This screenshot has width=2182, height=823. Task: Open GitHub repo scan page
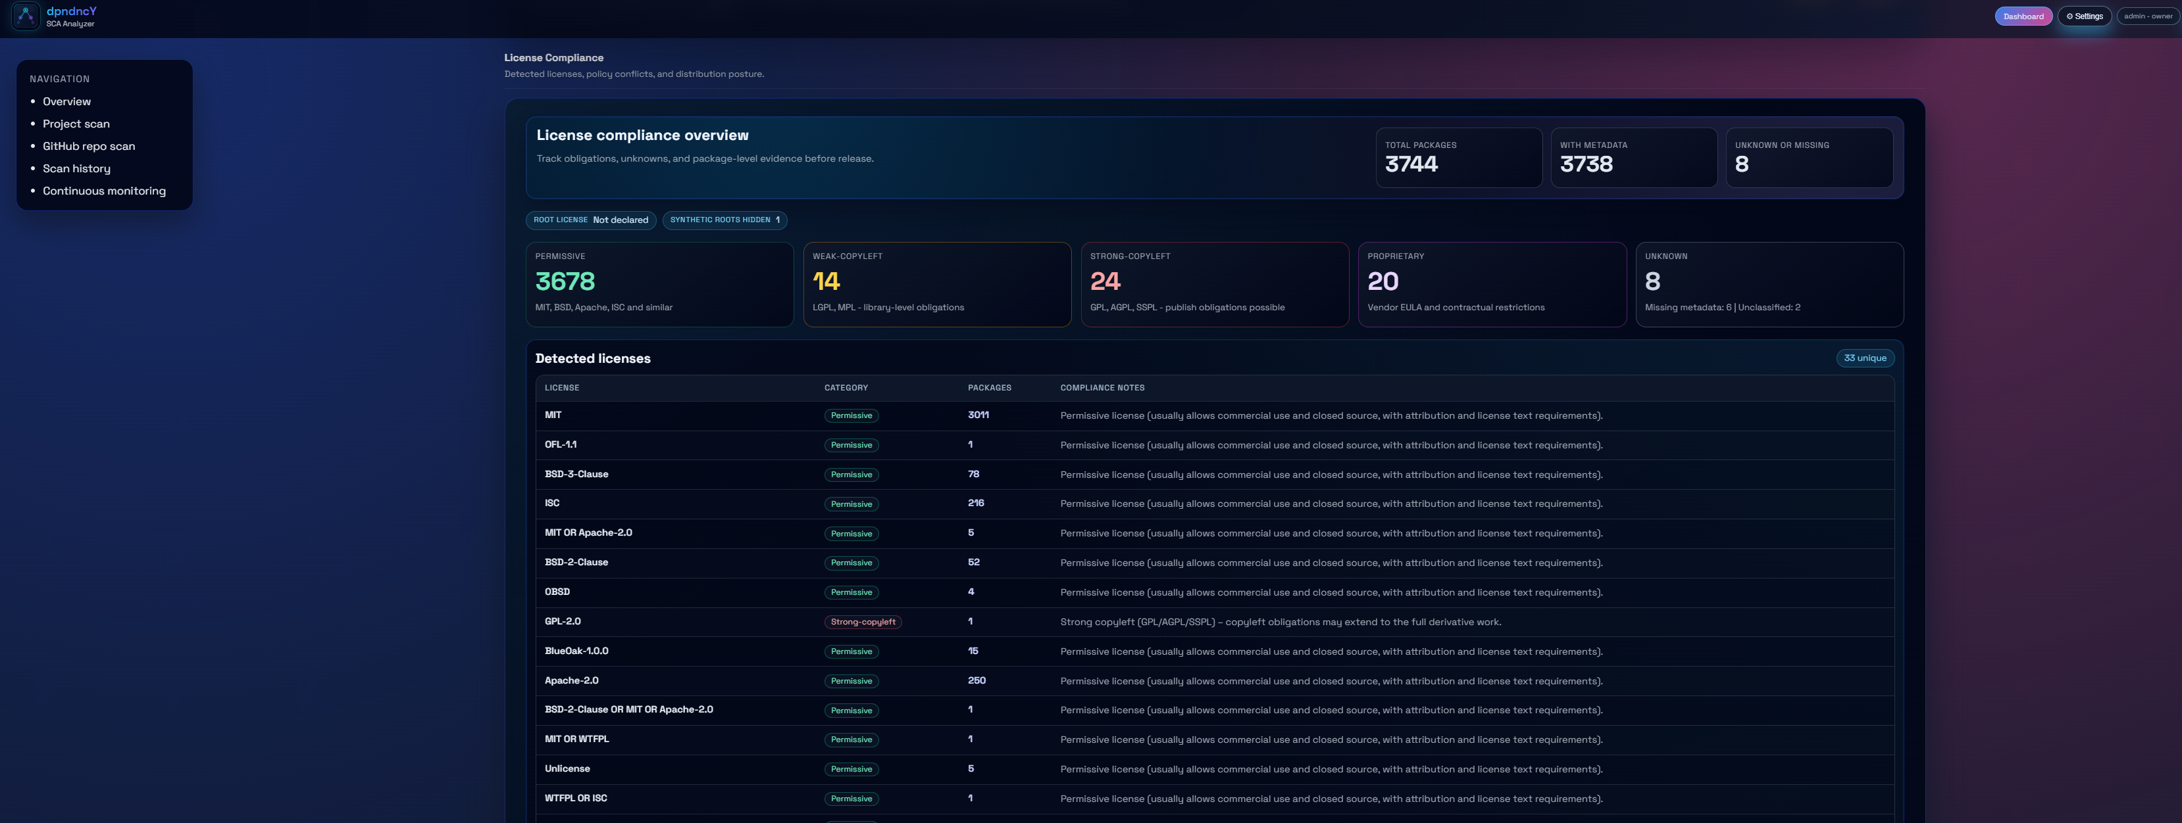(x=88, y=147)
